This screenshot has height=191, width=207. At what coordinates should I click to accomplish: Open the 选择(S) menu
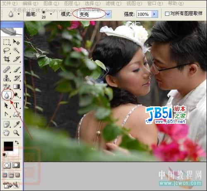tap(93, 3)
